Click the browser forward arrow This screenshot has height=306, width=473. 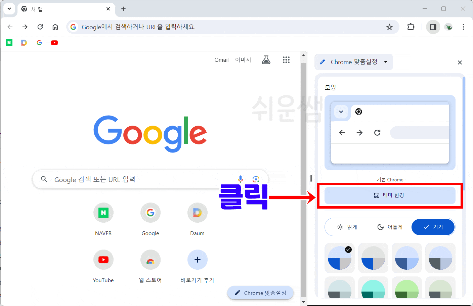(x=25, y=27)
